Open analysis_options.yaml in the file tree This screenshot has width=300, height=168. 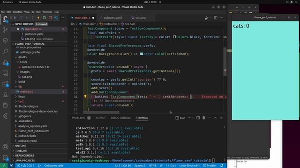[x=33, y=126]
